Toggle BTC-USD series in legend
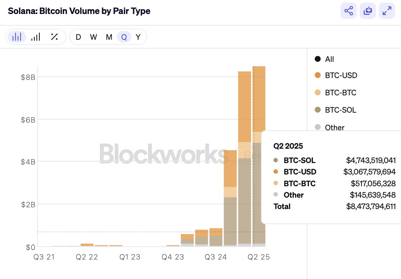This screenshot has height=279, width=401. [x=341, y=75]
